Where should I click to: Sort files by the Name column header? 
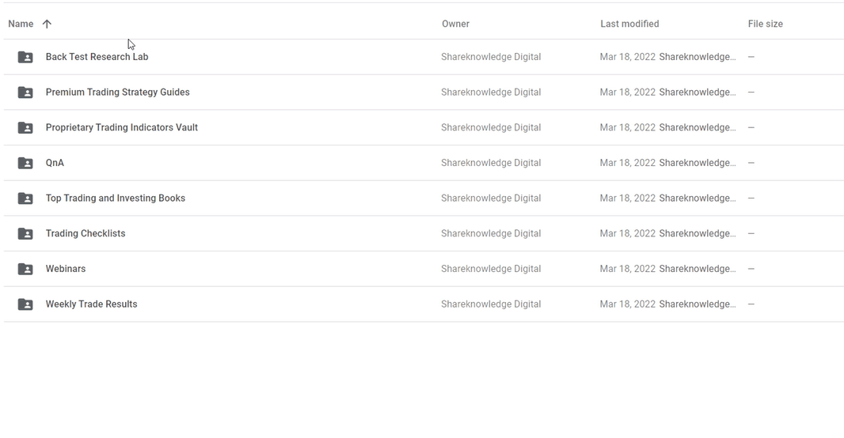pyautogui.click(x=21, y=24)
